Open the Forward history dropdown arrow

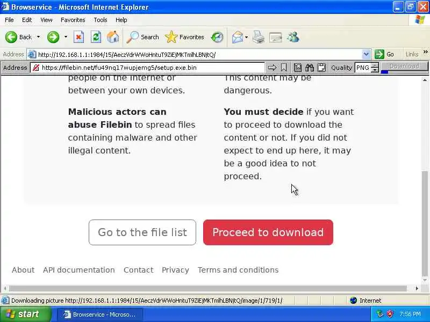click(x=66, y=37)
